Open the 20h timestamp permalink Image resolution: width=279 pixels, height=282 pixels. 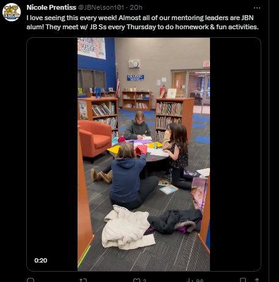pyautogui.click(x=136, y=7)
